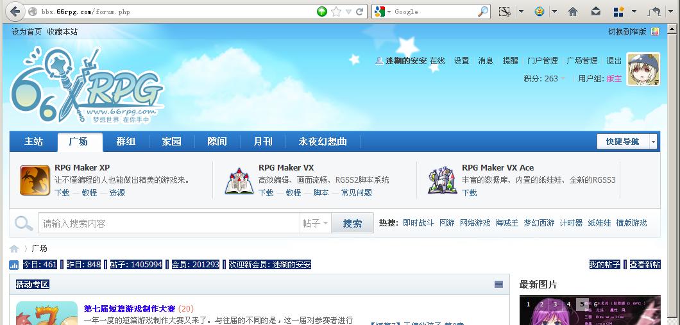This screenshot has width=680, height=325.
Task: Collapse 活动专区 section with minus icon
Action: point(498,284)
